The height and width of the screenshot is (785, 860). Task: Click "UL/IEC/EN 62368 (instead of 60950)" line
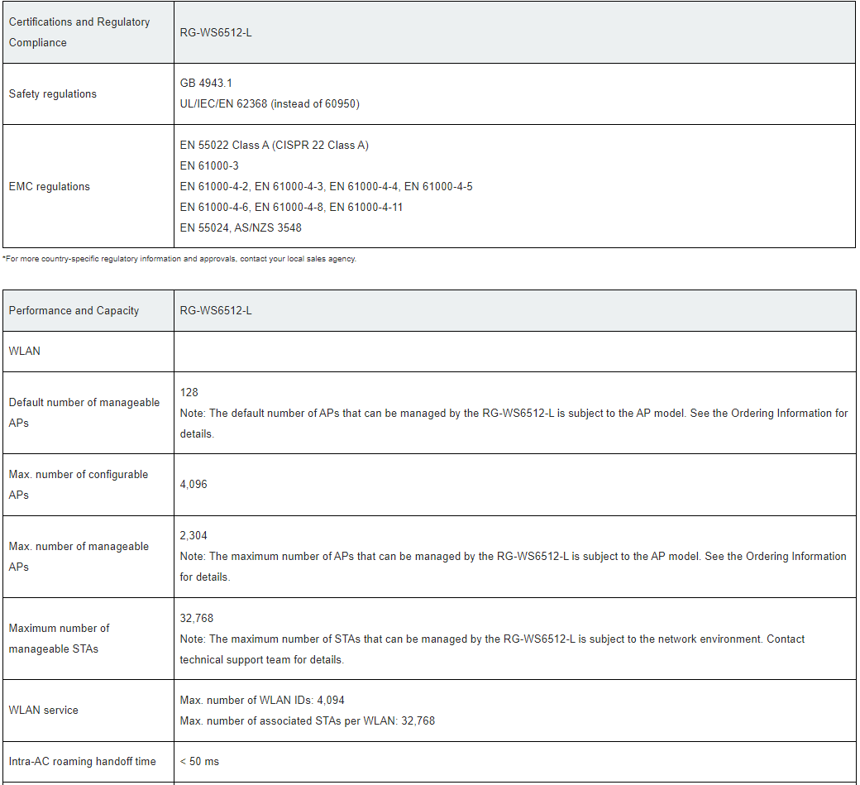[x=270, y=103]
